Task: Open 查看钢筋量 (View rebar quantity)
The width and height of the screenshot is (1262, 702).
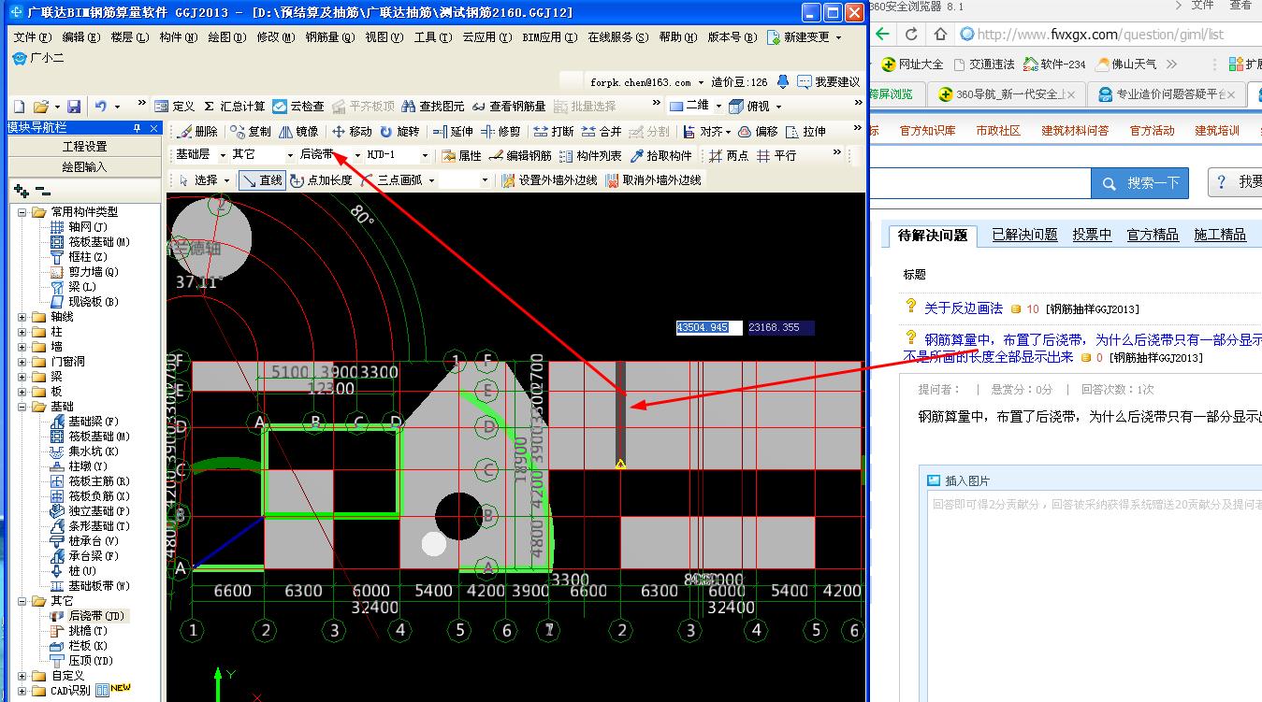Action: tap(510, 107)
